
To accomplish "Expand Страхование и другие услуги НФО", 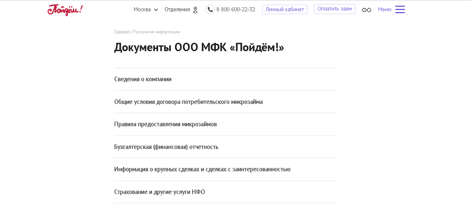I will point(226,192).
